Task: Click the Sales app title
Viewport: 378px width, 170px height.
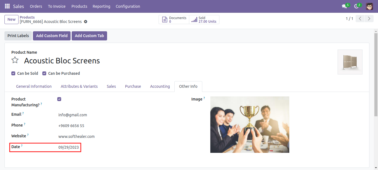Action: click(19, 6)
